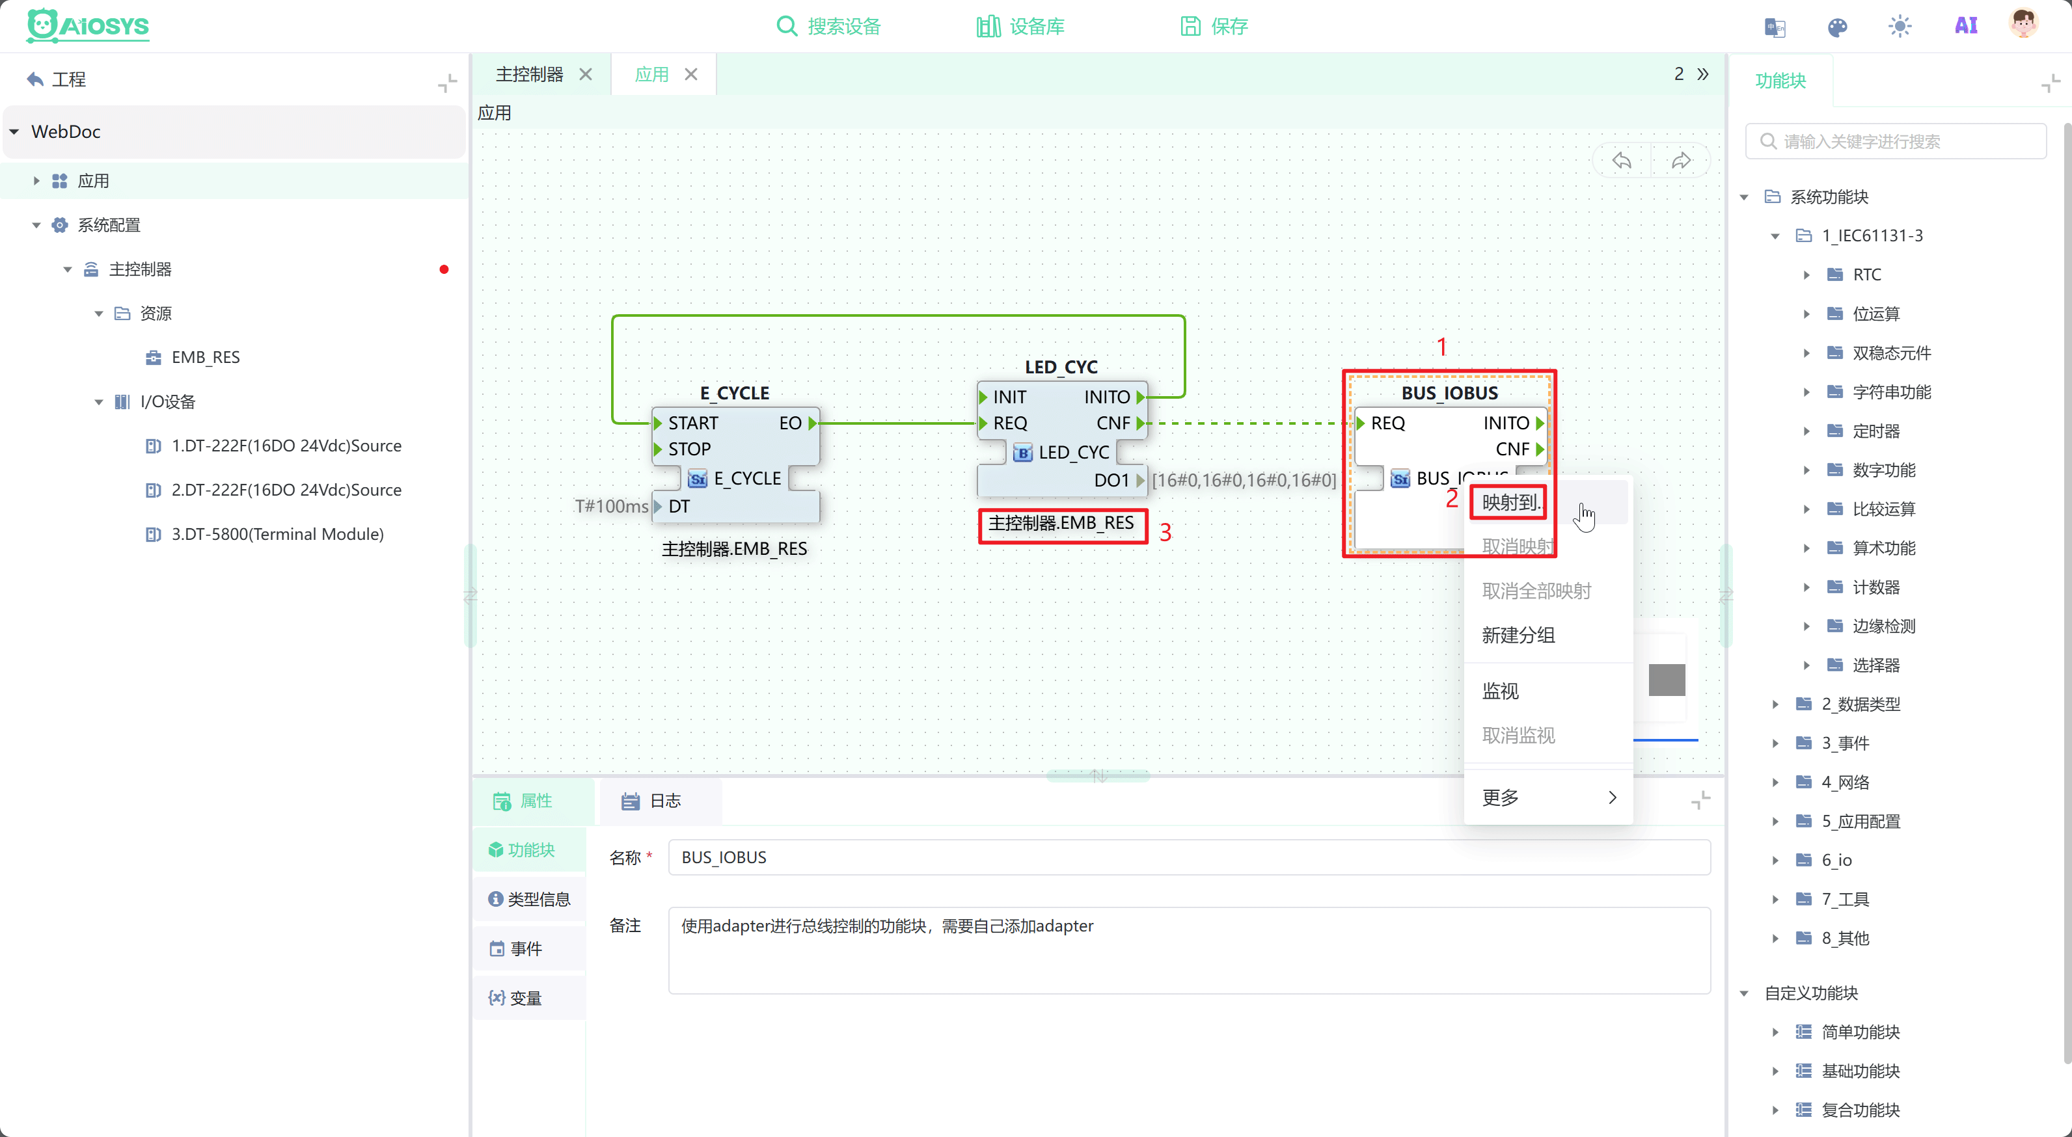The image size is (2072, 1137).
Task: Collapse the bottom properties panel icon
Action: coord(1700,800)
